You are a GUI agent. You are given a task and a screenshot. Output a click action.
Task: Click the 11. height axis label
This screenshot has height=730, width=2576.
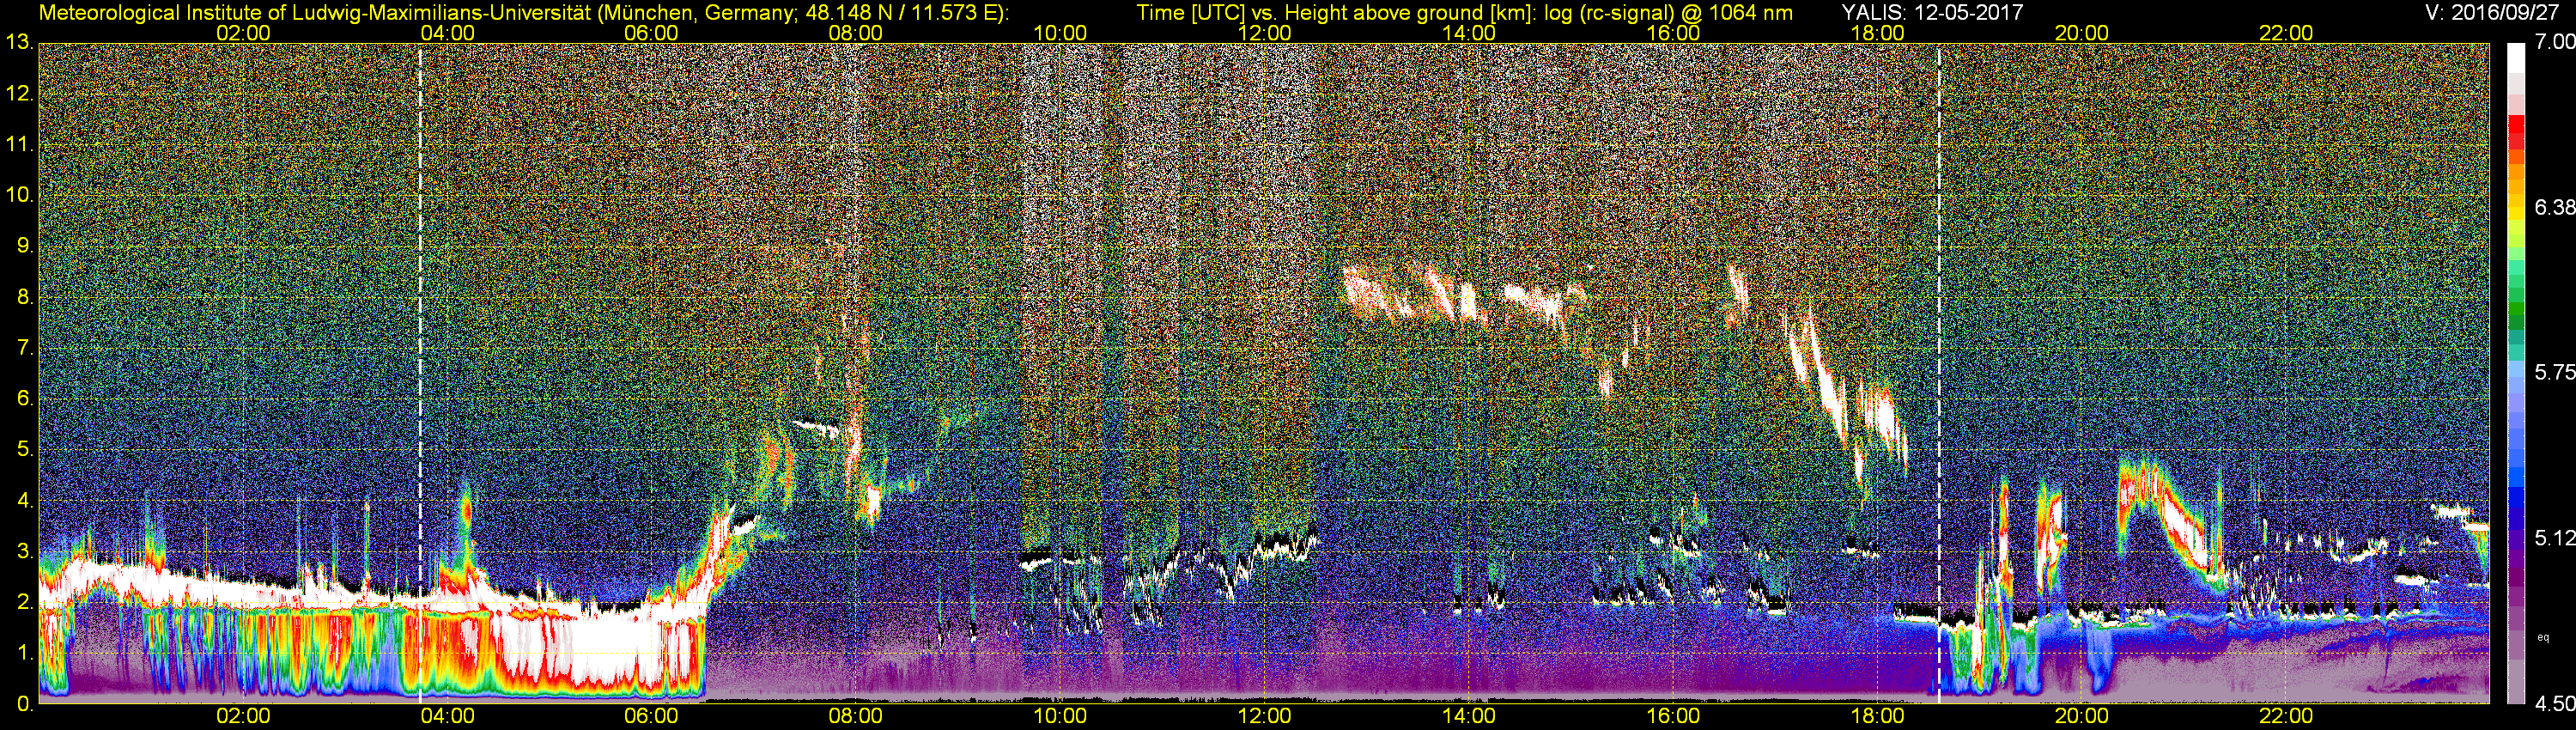[20, 145]
